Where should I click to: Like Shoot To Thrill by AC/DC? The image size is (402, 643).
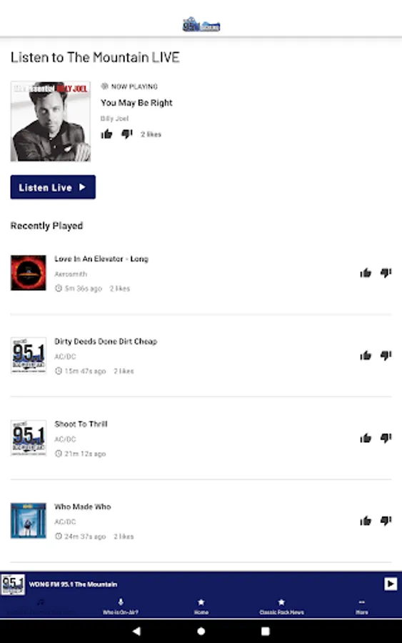366,438
